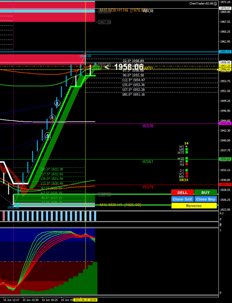Screen dimensions: 232x303
Task: Click the green 157.5° 1932.69 level label
Action: click(51, 174)
